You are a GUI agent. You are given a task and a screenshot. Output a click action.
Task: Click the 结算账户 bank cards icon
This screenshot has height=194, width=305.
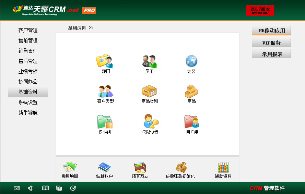(x=104, y=168)
